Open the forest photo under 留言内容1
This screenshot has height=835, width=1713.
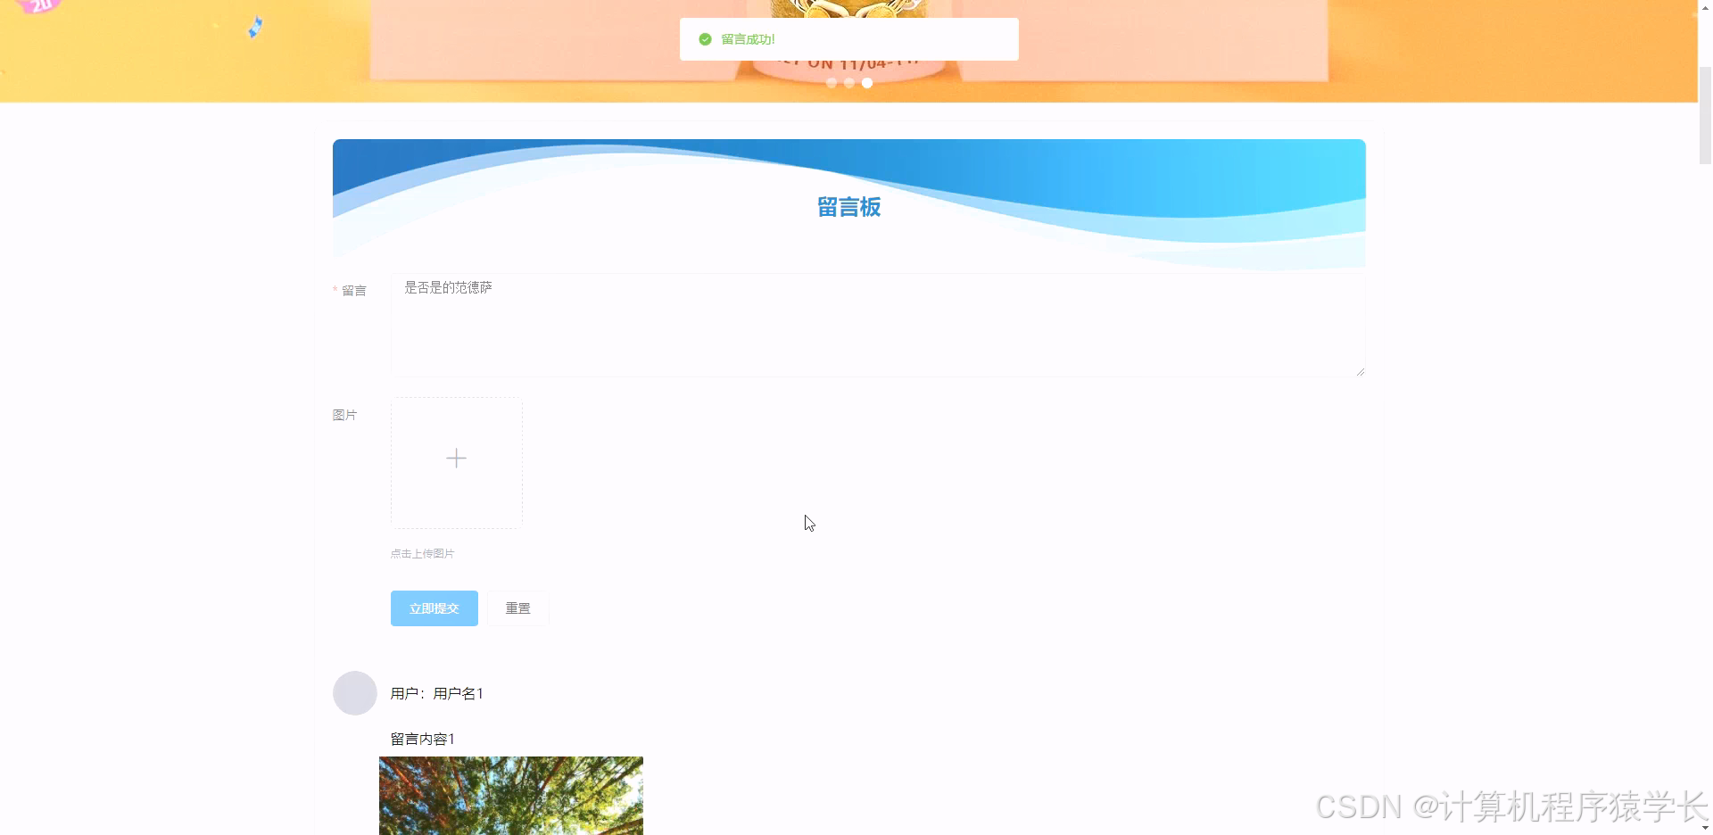point(510,795)
